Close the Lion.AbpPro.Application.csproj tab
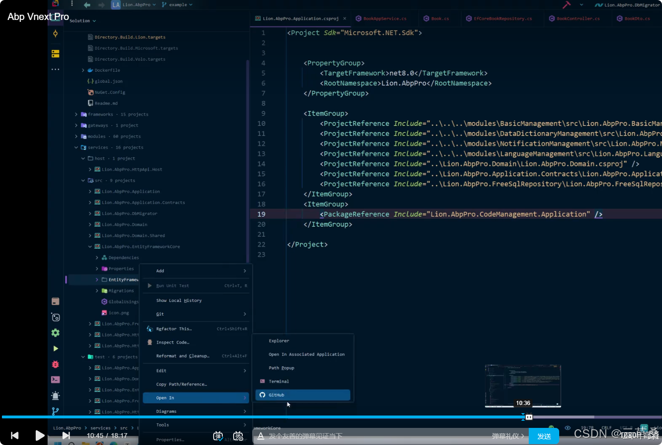The image size is (662, 445). click(x=345, y=19)
